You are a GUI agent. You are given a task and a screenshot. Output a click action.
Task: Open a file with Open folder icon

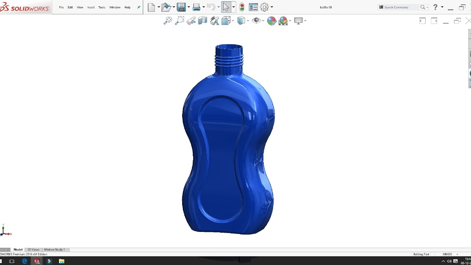[166, 7]
